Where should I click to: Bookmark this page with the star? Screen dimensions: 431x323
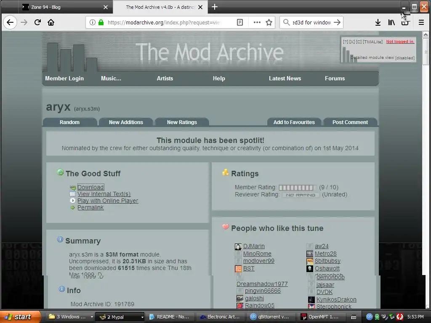[x=269, y=23]
